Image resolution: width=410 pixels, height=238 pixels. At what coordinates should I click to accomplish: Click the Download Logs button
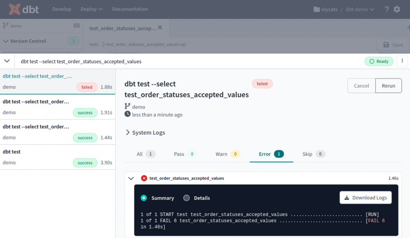(x=366, y=198)
